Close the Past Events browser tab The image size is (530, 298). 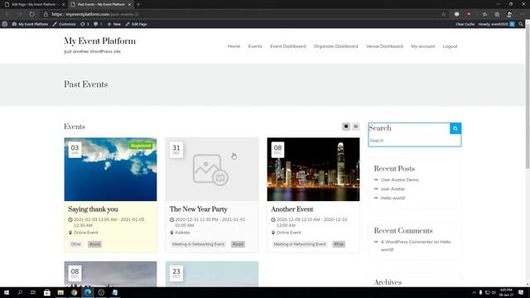coord(129,4)
